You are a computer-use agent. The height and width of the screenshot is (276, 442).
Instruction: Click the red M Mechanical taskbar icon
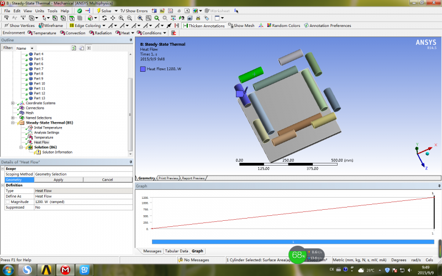(x=65, y=270)
